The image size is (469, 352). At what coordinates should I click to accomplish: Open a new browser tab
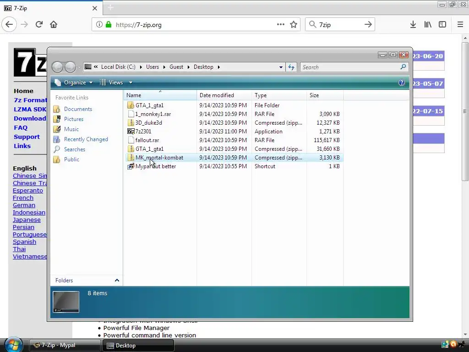[x=110, y=8]
